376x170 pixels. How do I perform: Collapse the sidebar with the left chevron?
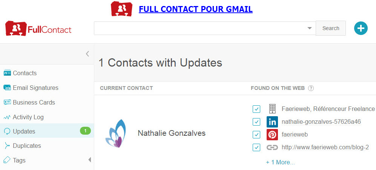coord(87,54)
